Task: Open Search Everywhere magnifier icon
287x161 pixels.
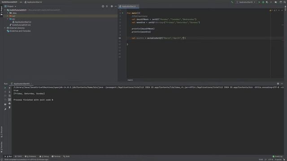Action: point(285,2)
